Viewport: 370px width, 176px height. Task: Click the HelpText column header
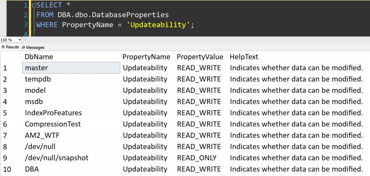pos(297,57)
